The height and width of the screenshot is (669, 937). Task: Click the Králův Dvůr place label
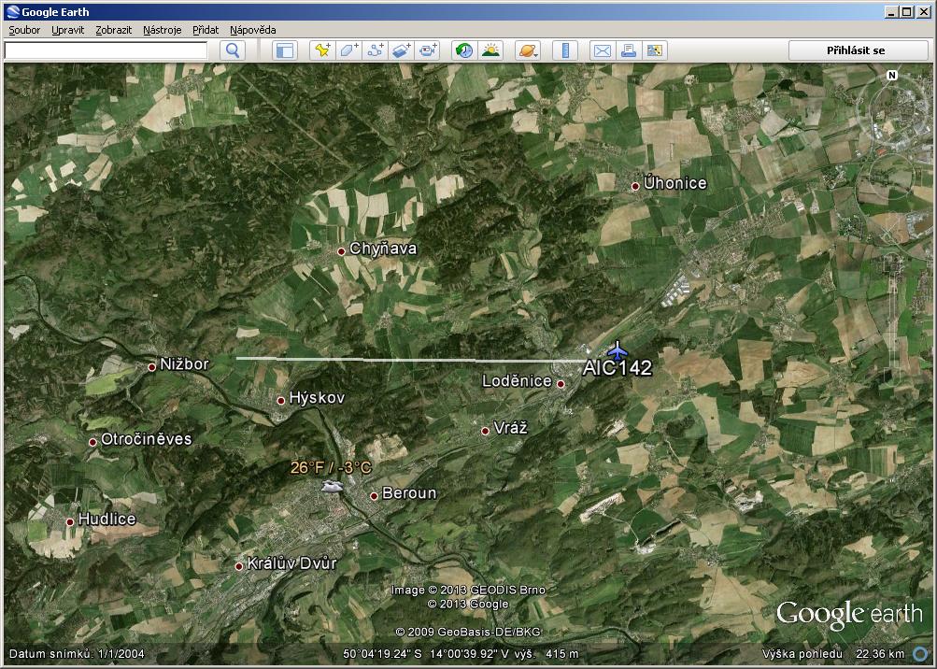pyautogui.click(x=292, y=563)
